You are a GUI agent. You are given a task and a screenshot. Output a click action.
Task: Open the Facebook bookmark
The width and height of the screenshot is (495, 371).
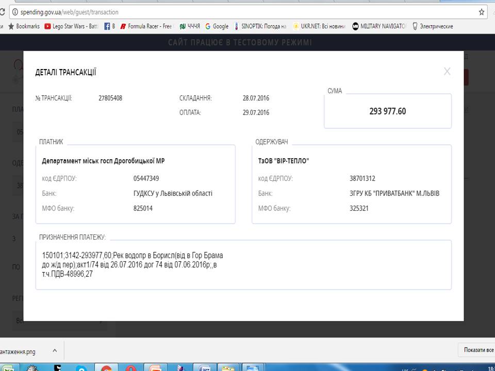point(109,26)
